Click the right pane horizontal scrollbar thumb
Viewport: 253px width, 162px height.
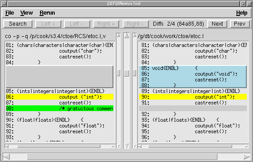tap(190, 146)
